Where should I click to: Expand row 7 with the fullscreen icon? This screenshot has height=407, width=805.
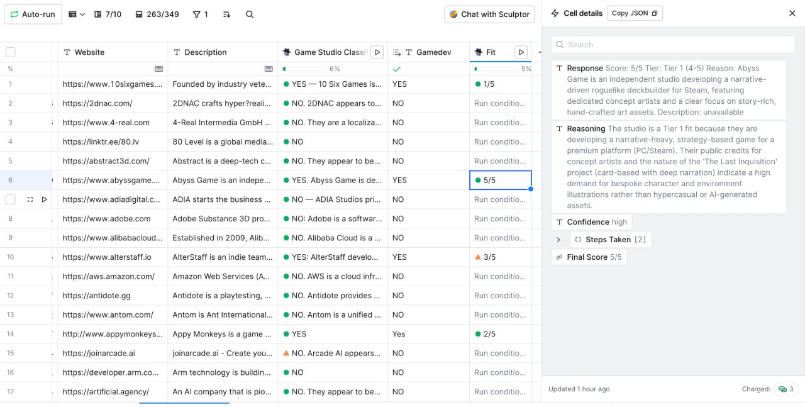click(30, 199)
